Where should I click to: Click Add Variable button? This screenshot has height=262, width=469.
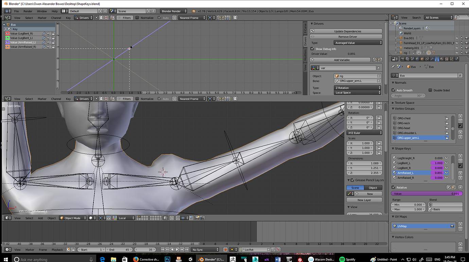point(340,60)
